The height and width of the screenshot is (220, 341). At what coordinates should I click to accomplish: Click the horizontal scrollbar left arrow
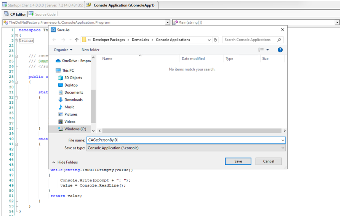(99, 131)
